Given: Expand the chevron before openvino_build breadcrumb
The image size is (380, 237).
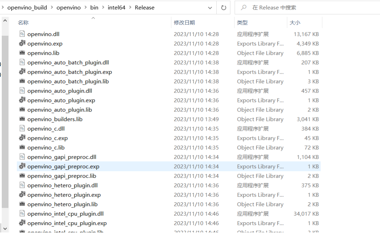Looking at the screenshot, I should click(3, 7).
